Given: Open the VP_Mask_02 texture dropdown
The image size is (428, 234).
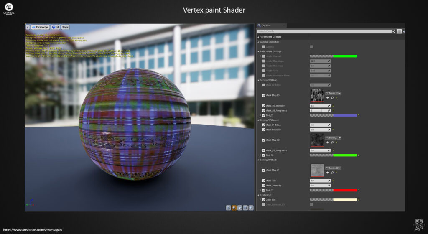Looking at the screenshot, I should [333, 168].
